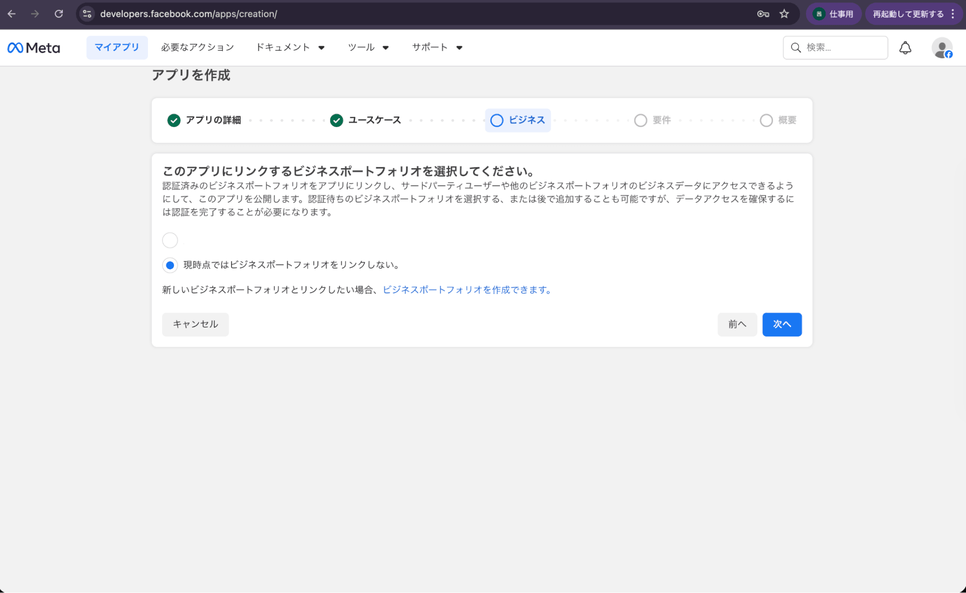Bookmark page with the star icon
Viewport: 966px width, 593px height.
[784, 14]
